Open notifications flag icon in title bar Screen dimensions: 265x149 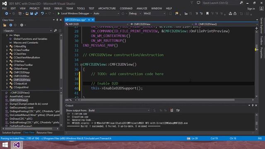tap(192, 3)
